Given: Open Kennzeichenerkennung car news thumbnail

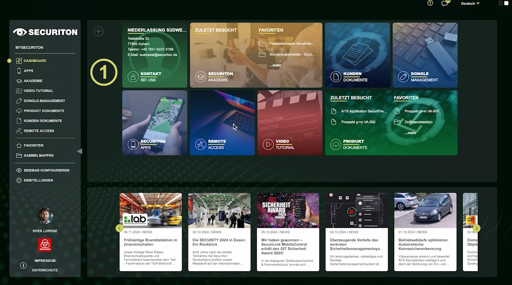Looking at the screenshot, I should point(425,210).
